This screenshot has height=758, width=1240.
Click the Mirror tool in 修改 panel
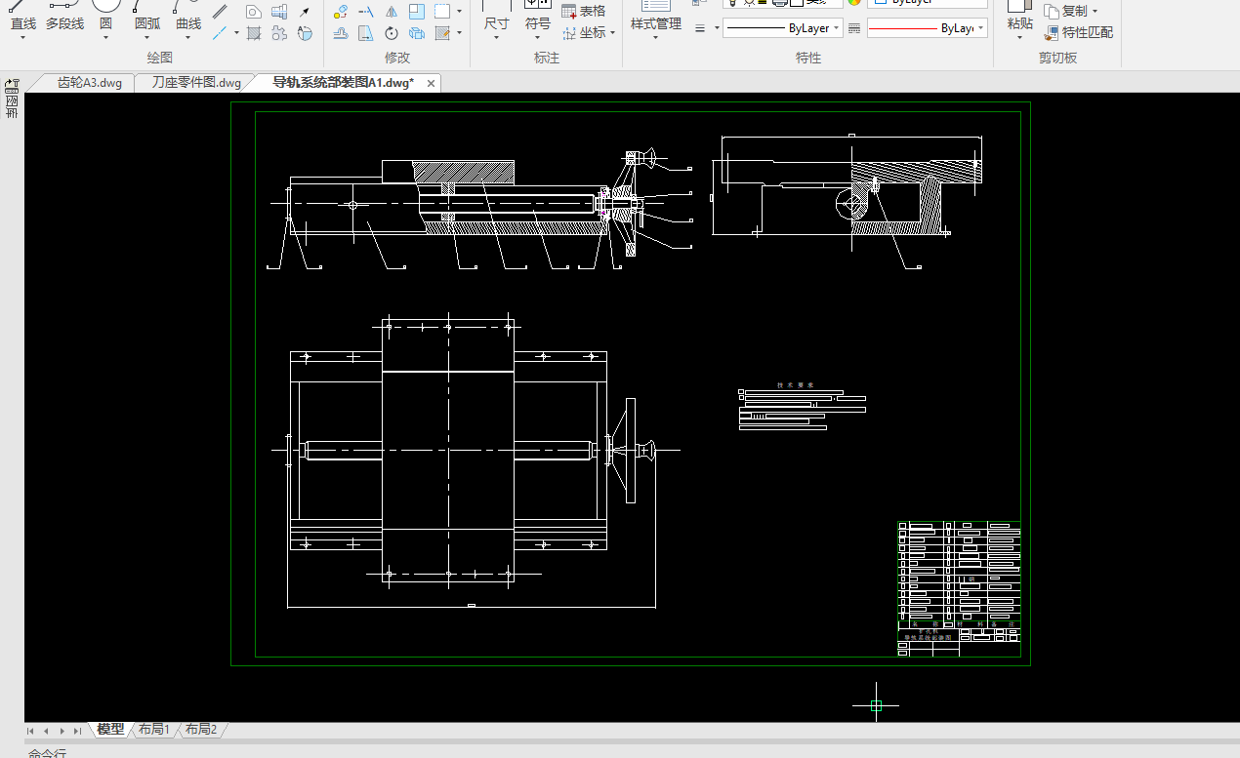pos(392,13)
